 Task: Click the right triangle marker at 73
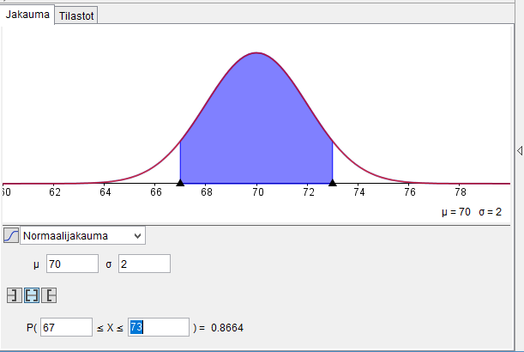click(333, 182)
